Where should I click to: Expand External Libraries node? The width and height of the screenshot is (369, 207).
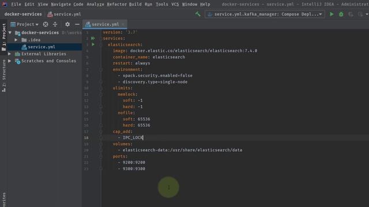point(10,53)
